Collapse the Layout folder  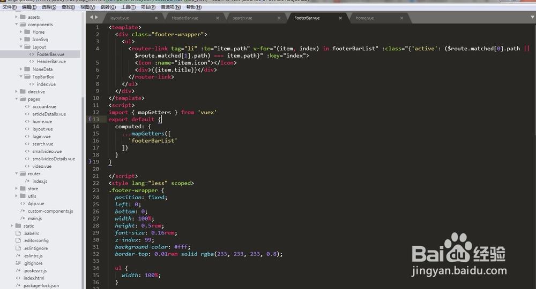point(20,46)
